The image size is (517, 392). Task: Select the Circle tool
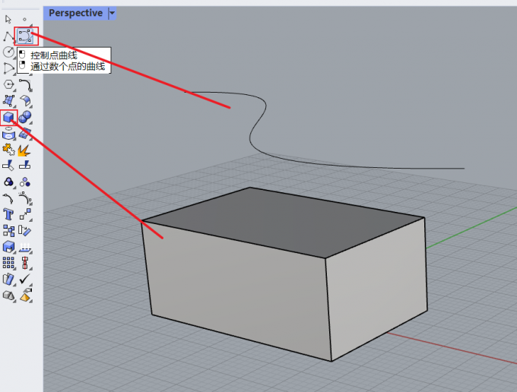(x=8, y=52)
